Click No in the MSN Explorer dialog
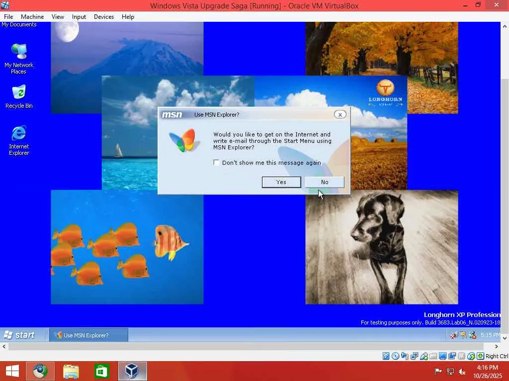The width and height of the screenshot is (509, 381). click(x=325, y=182)
